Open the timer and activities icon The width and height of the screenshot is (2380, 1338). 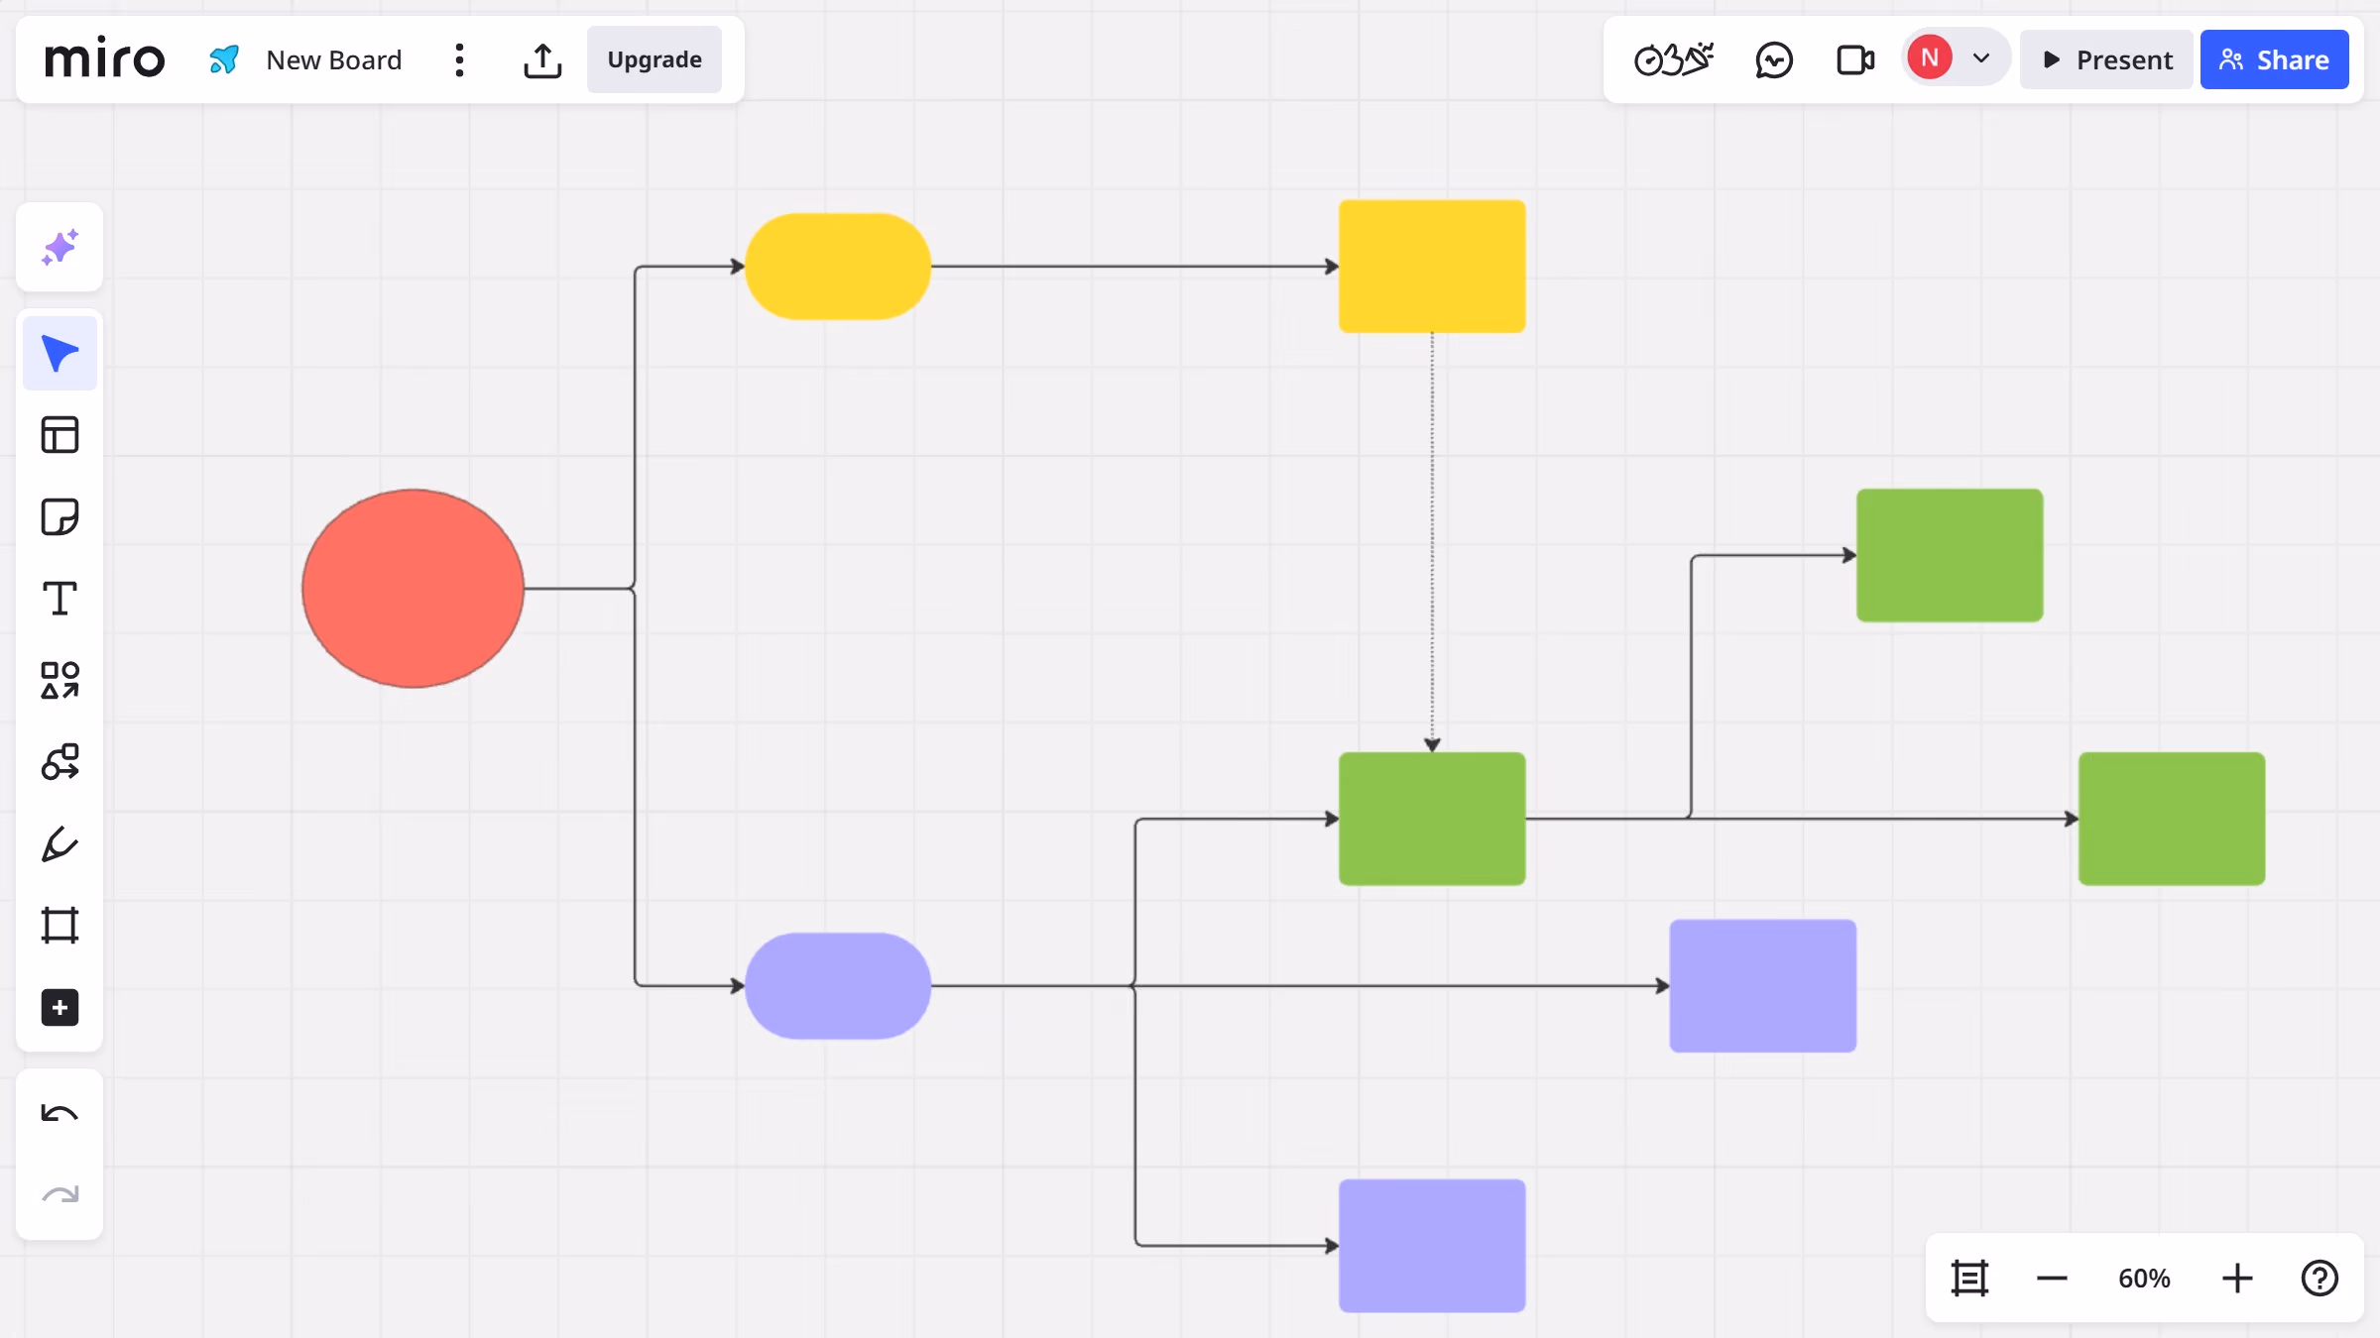pyautogui.click(x=1674, y=59)
